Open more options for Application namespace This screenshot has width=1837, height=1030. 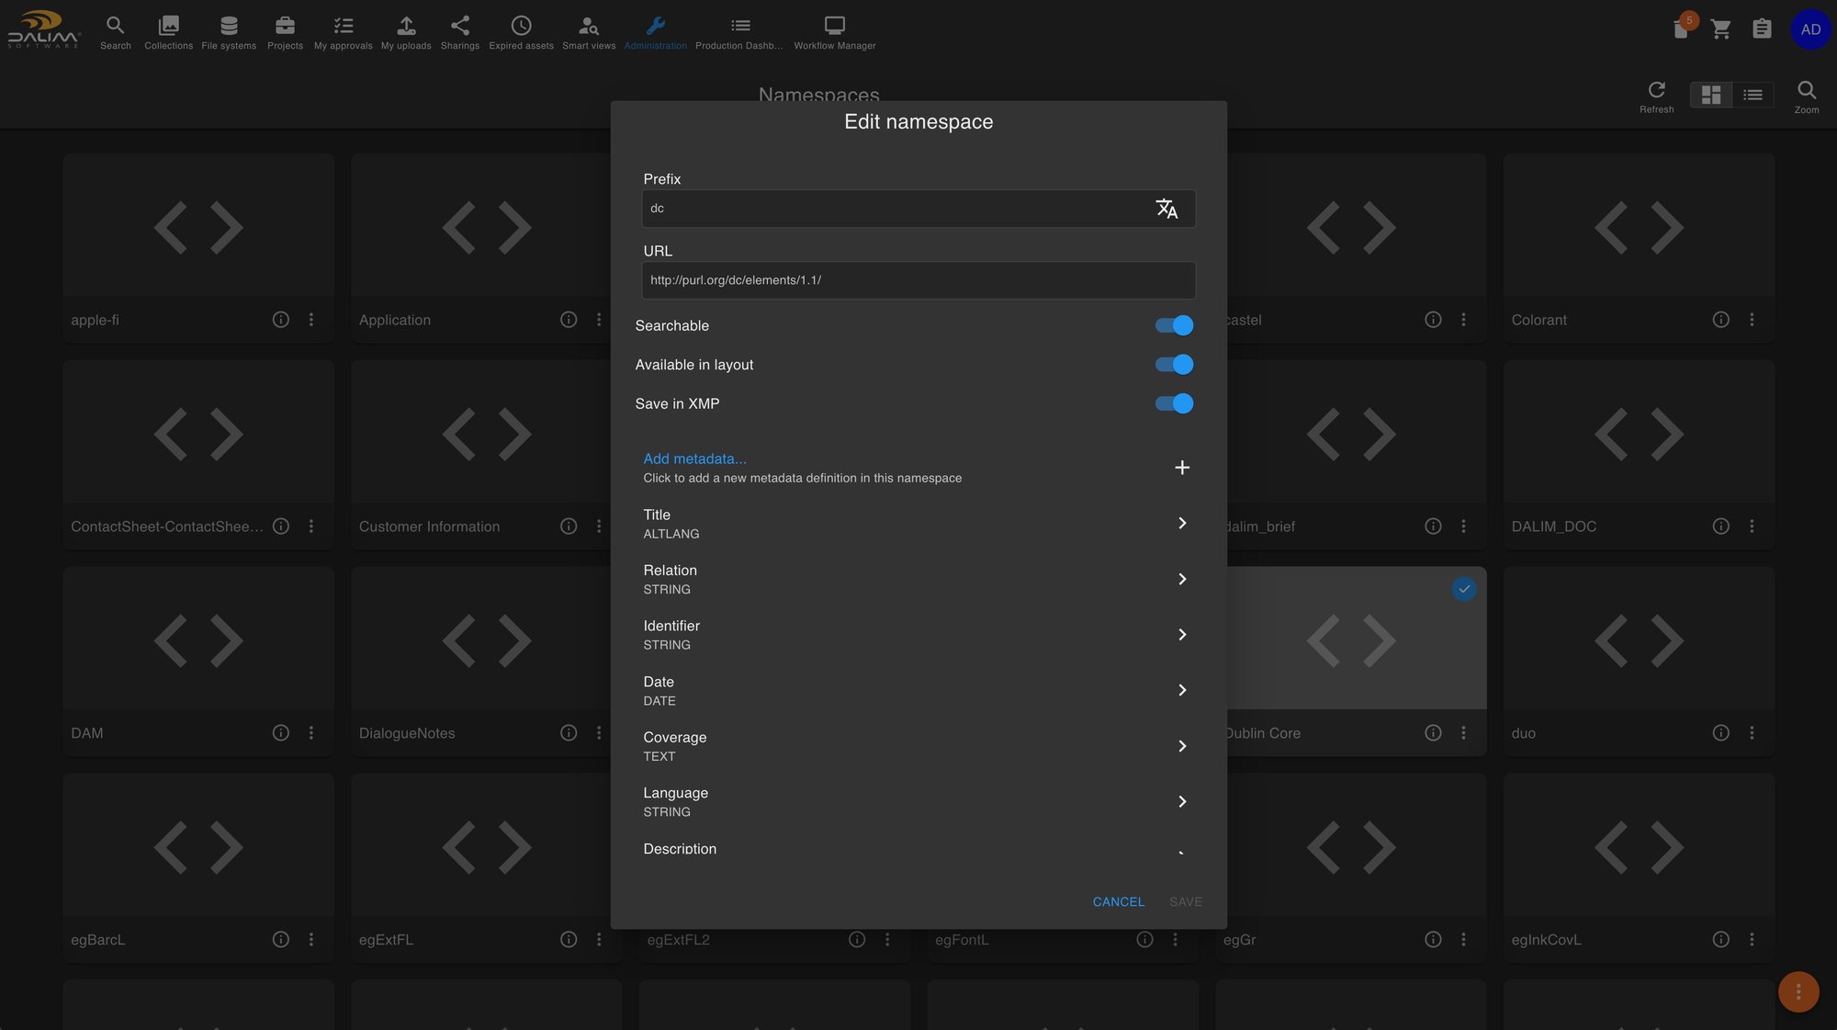599,320
